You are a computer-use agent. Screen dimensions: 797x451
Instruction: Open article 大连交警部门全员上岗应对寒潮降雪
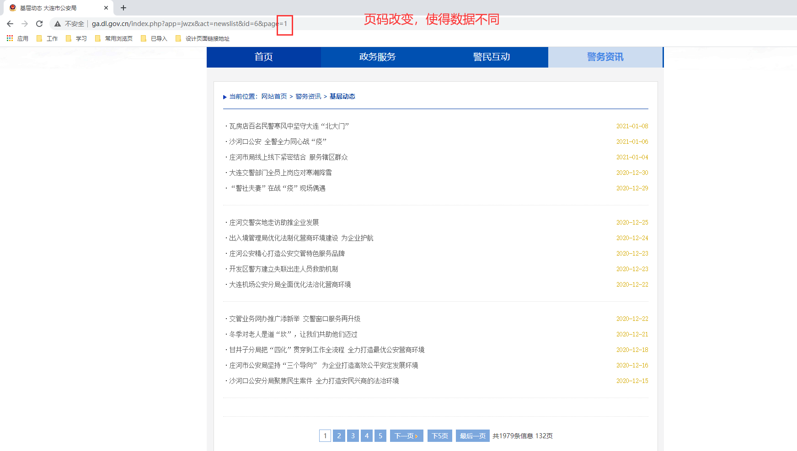pos(280,173)
